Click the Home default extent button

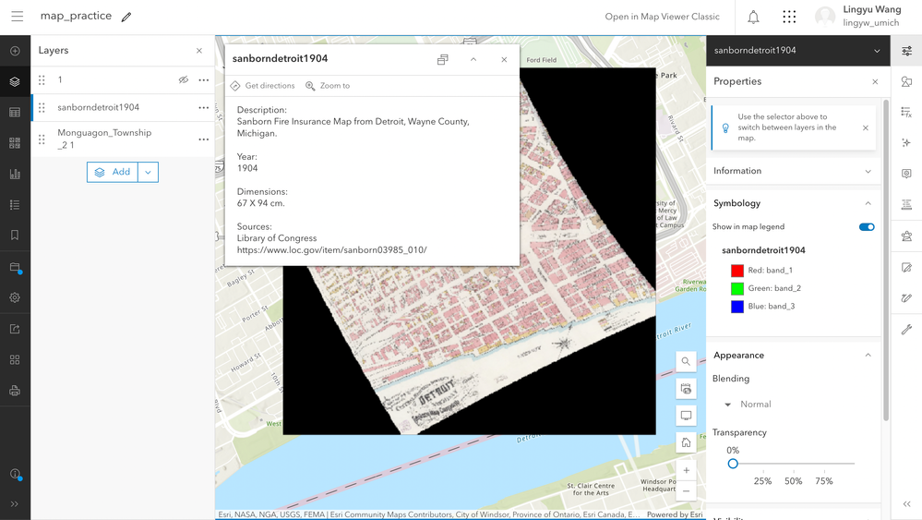click(x=686, y=443)
